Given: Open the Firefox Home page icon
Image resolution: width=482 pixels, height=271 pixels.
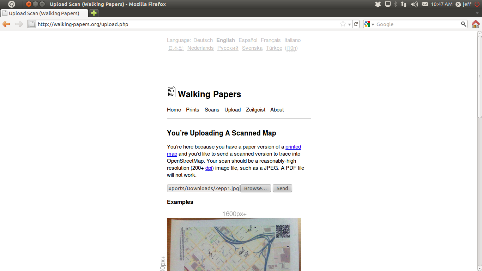Looking at the screenshot, I should tap(475, 24).
